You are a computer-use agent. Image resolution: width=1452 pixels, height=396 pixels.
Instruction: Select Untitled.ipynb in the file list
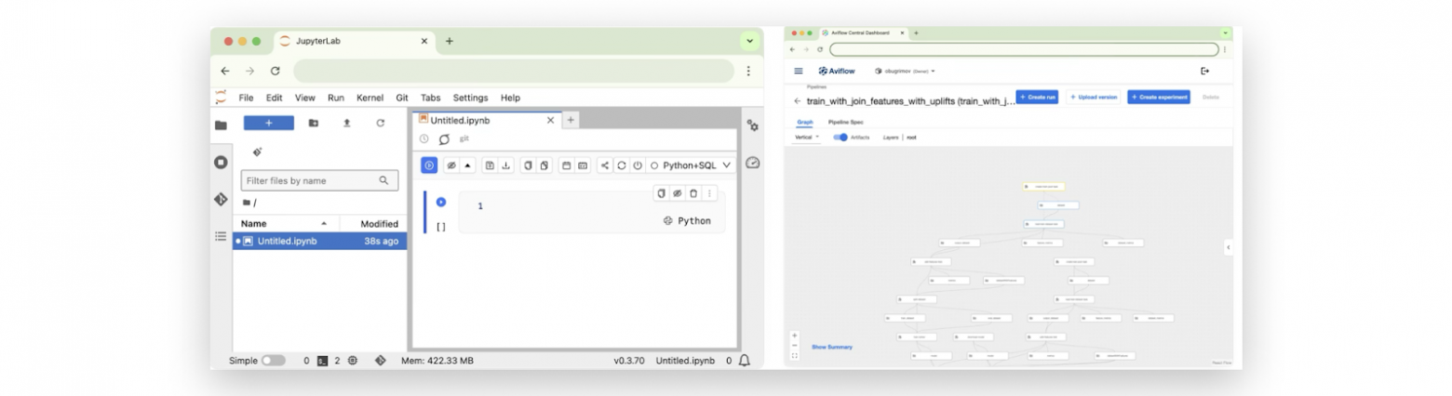coord(287,241)
